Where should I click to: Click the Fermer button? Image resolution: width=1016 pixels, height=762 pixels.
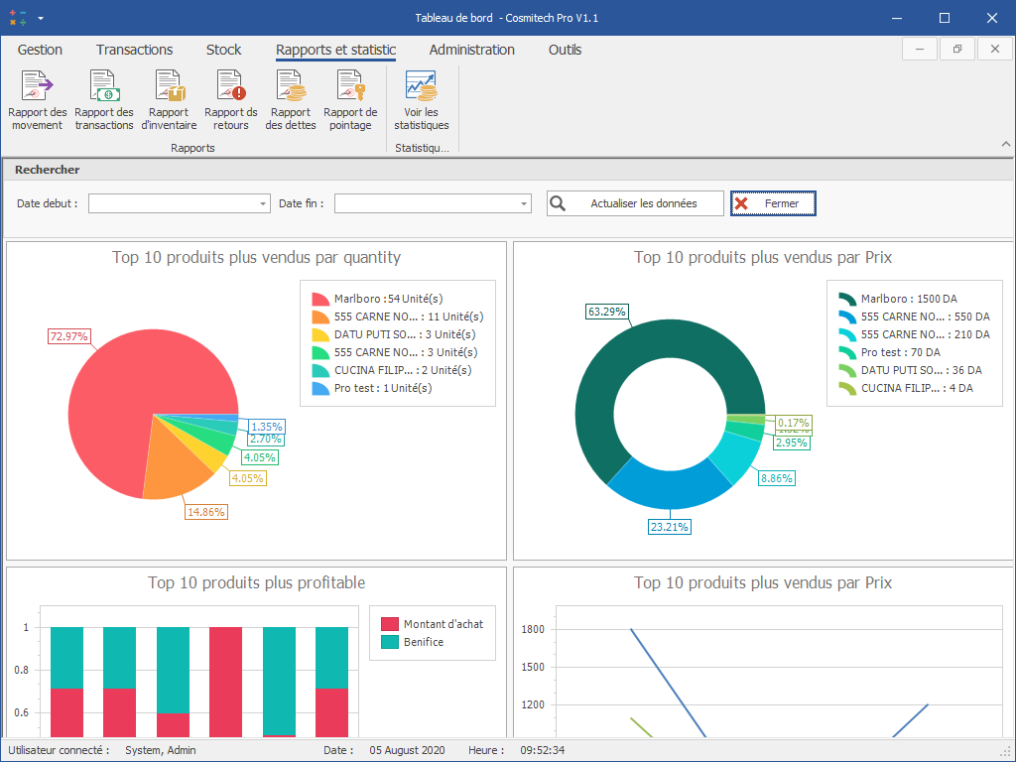tap(773, 203)
